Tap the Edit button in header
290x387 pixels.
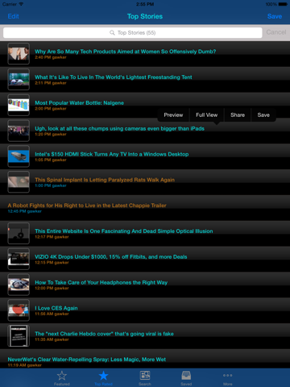13,16
